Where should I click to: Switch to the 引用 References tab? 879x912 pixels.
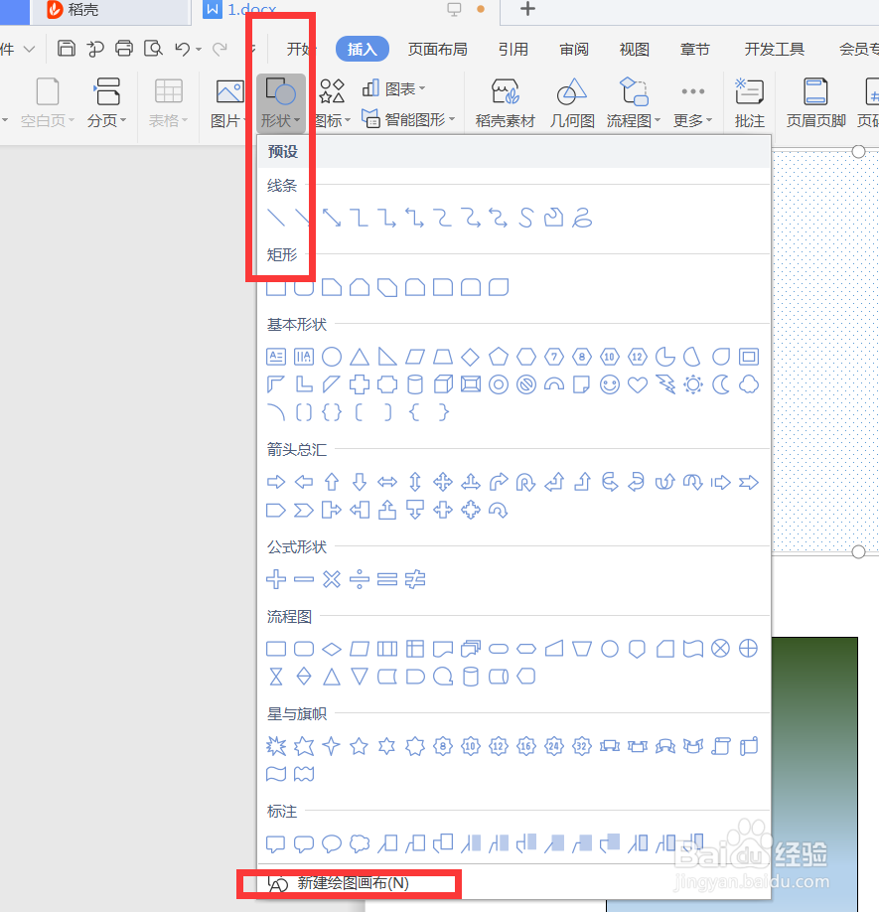513,50
